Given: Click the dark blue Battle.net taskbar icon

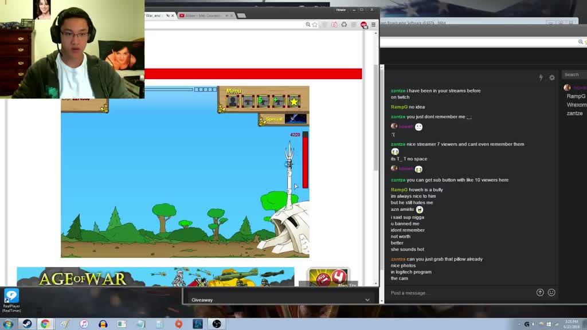Looking at the screenshot, I should click(x=198, y=324).
